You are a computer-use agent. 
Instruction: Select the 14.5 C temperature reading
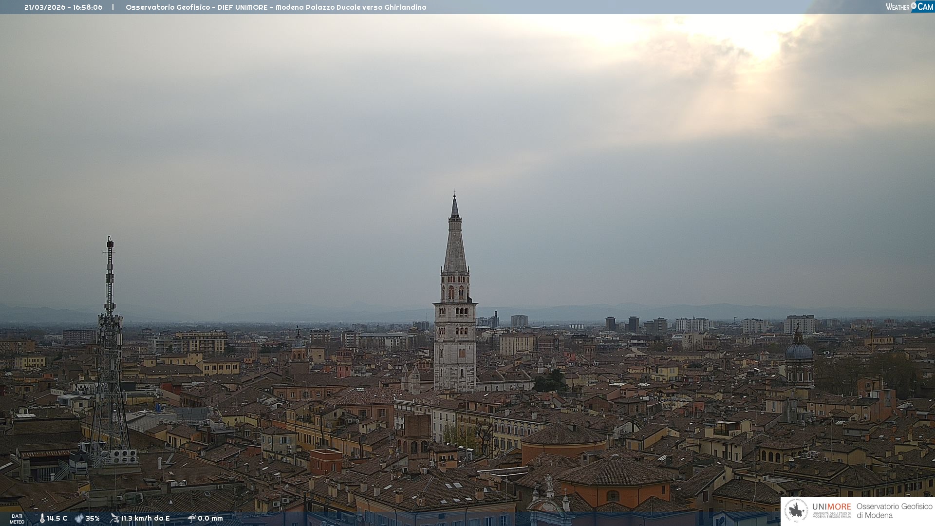click(x=57, y=518)
